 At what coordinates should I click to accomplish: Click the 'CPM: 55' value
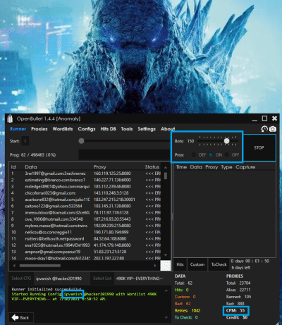click(x=235, y=311)
